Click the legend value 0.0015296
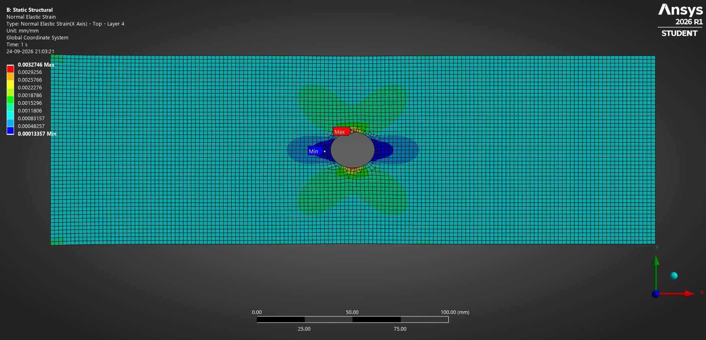This screenshot has height=340, width=706. pos(30,103)
